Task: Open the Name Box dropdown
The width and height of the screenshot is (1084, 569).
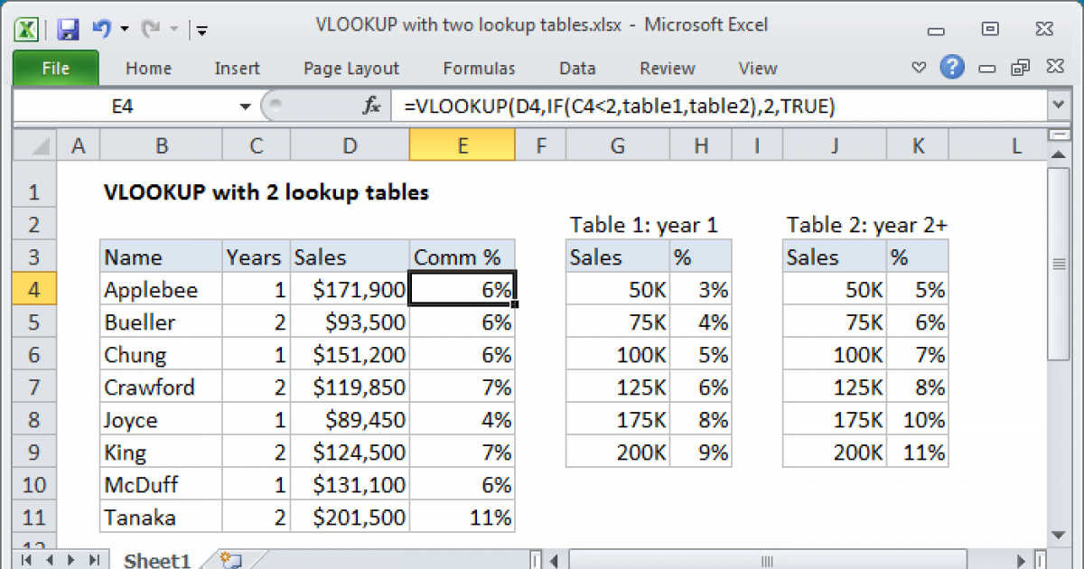Action: tap(244, 106)
